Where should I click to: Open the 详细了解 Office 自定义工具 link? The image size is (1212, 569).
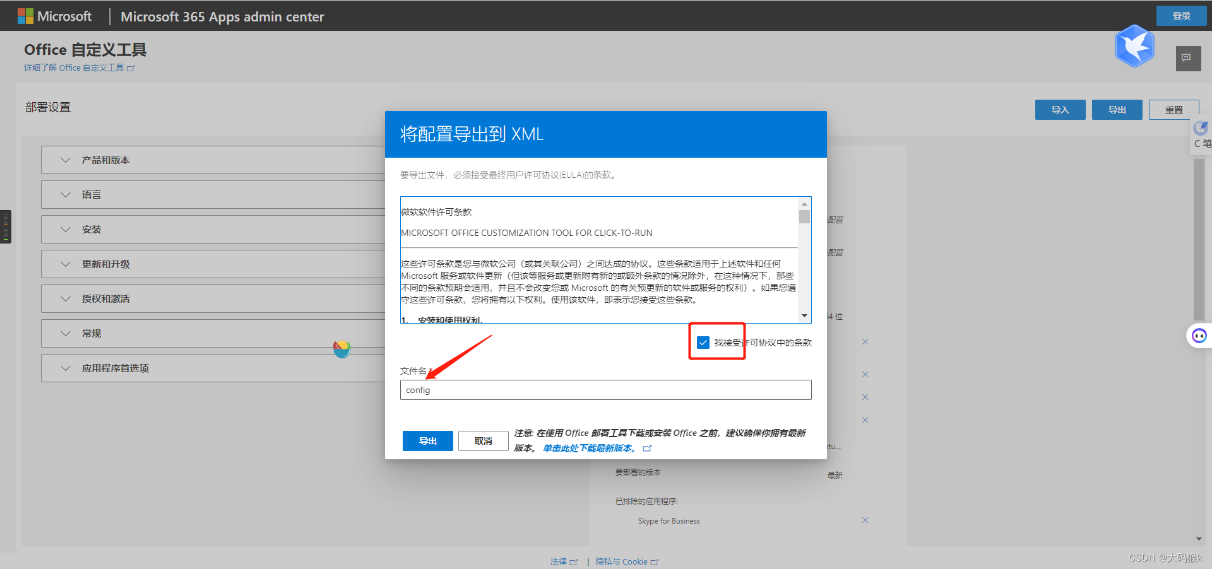pos(80,68)
